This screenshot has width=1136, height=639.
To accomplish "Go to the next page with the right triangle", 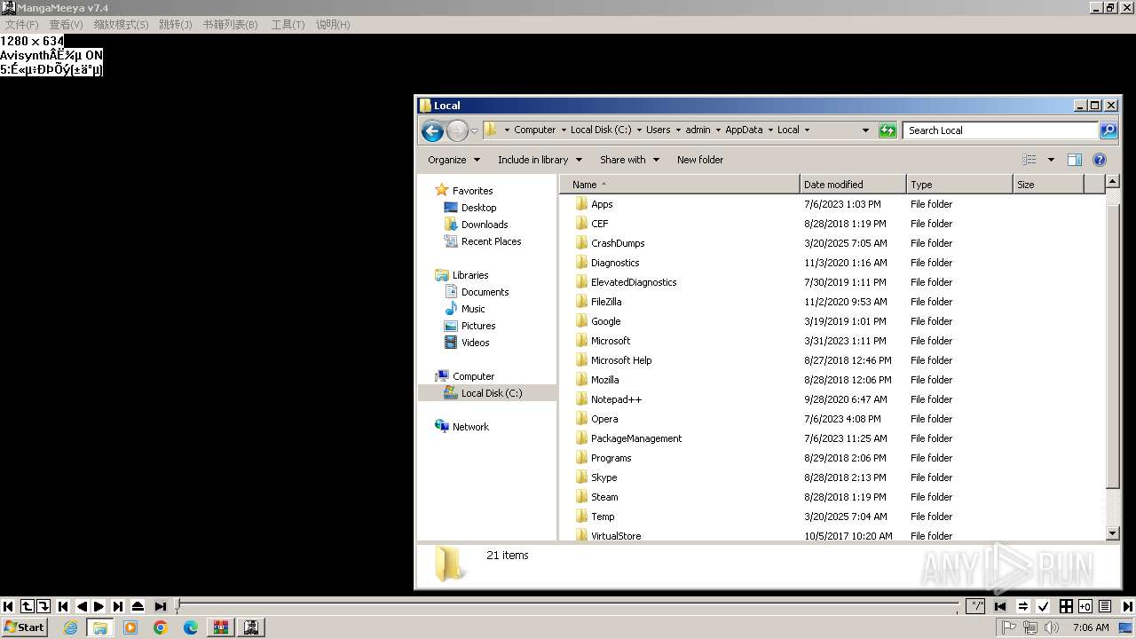I will pos(99,606).
